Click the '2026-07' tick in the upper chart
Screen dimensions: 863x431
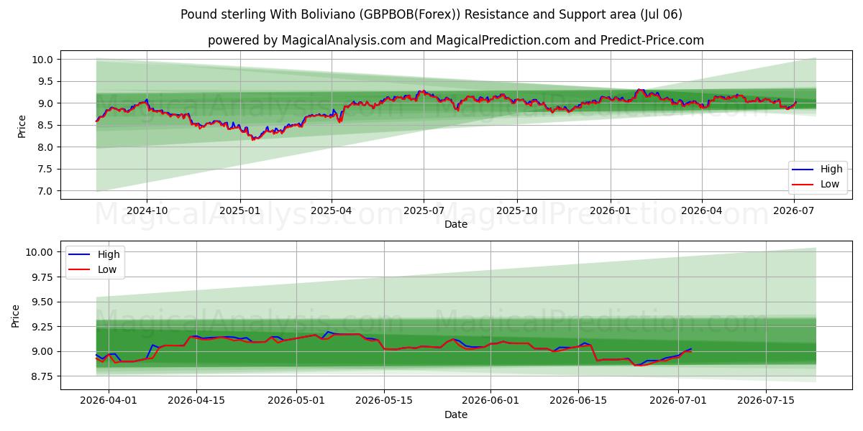[x=794, y=210]
